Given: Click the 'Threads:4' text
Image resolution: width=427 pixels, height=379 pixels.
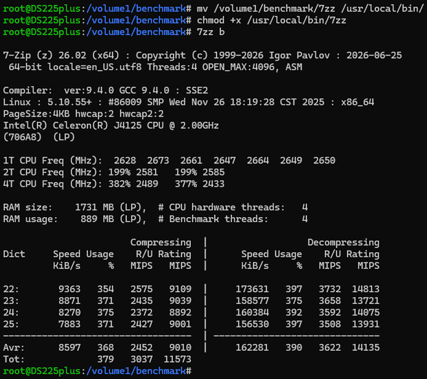Looking at the screenshot, I should click(x=172, y=67).
